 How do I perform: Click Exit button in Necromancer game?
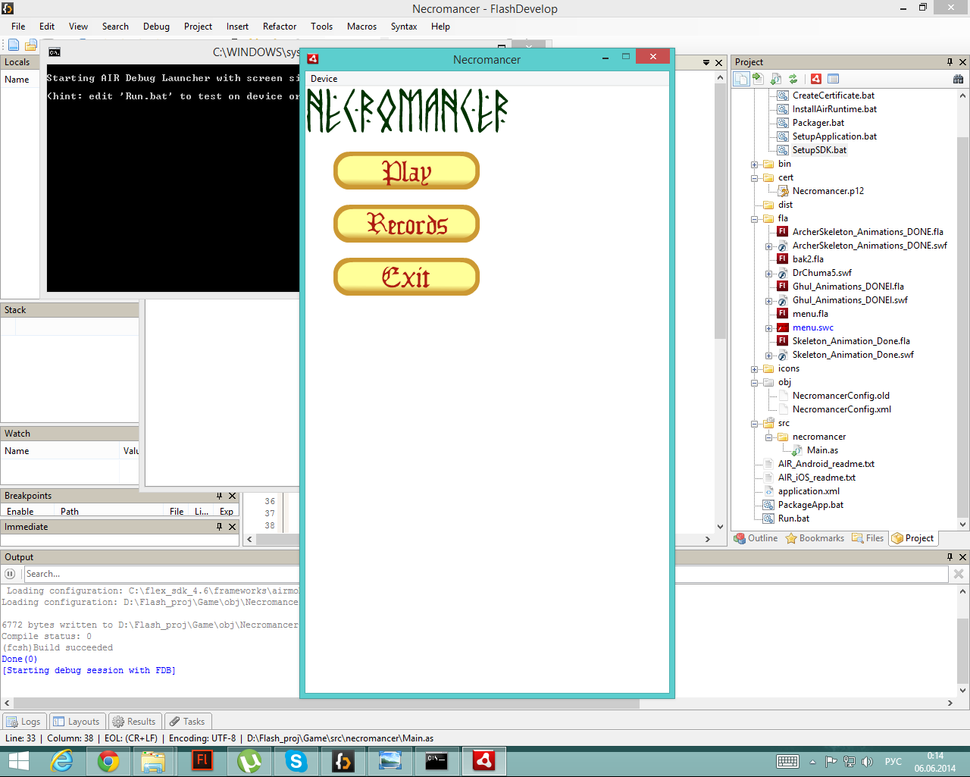coord(407,277)
